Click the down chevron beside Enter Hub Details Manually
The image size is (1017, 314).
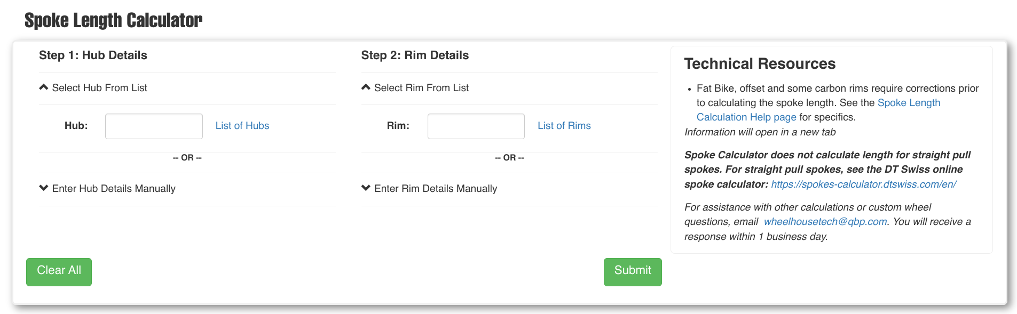[44, 188]
